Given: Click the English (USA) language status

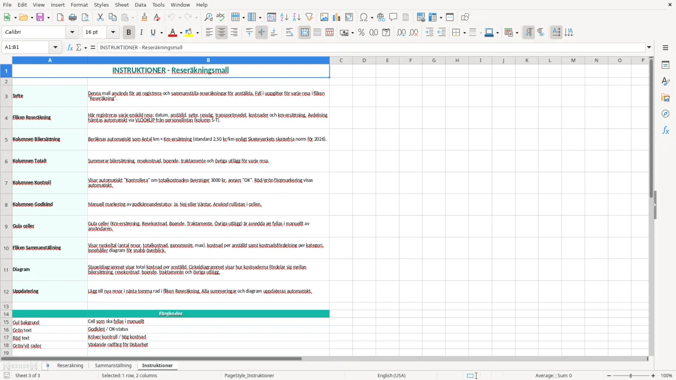Looking at the screenshot, I should pos(392,375).
